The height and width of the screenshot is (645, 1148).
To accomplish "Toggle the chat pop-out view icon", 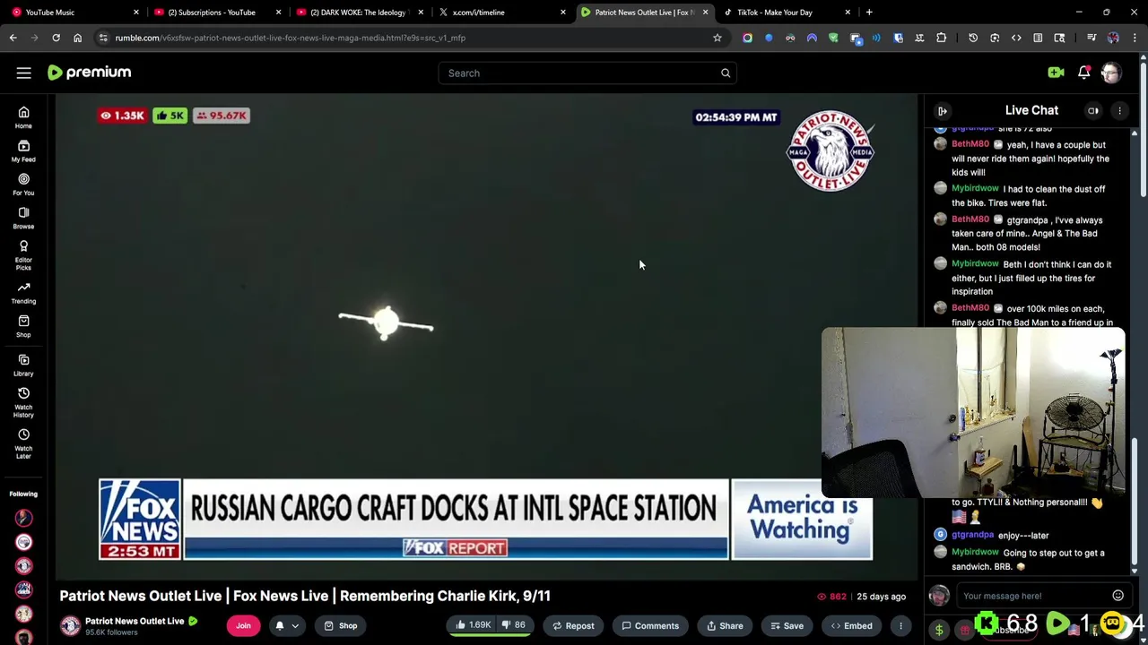I will pos(1093,111).
